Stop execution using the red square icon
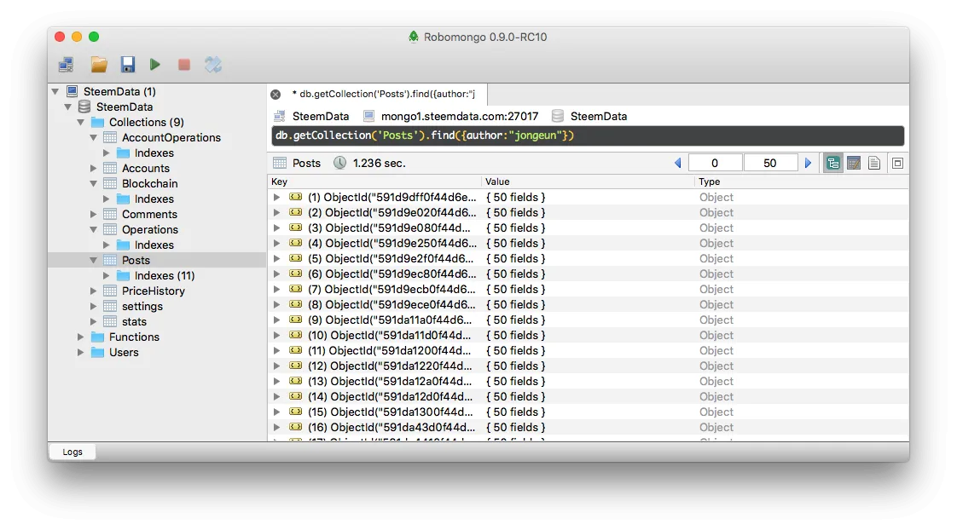This screenshot has width=957, height=530. tap(183, 65)
